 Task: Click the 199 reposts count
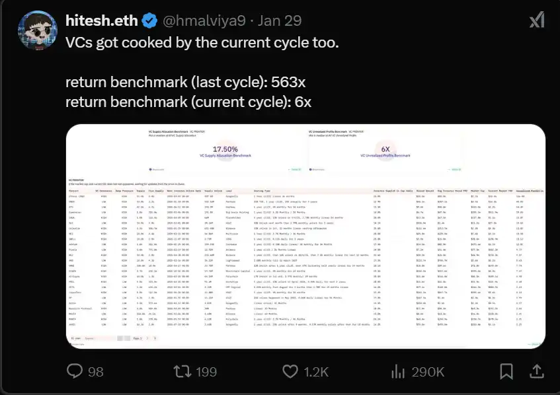pos(206,372)
